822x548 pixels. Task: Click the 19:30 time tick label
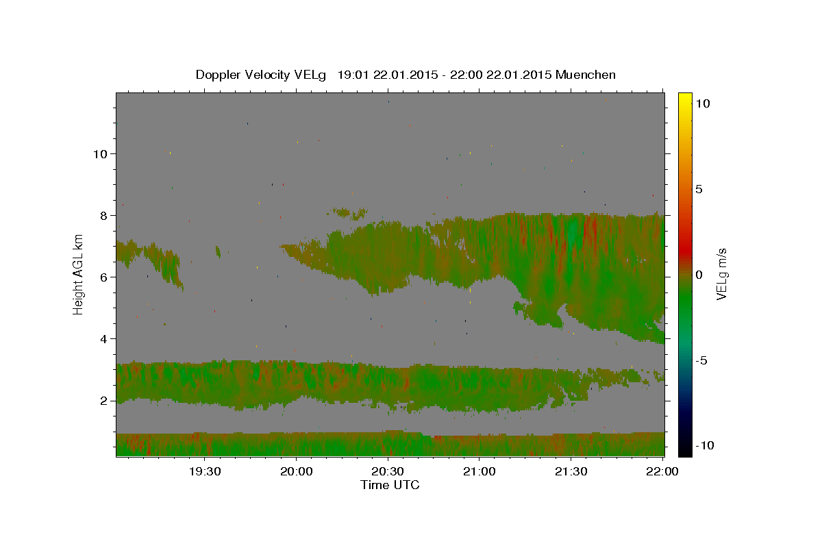tap(205, 471)
